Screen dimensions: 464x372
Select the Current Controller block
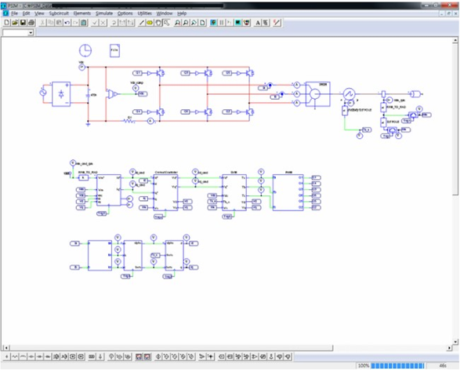coord(165,192)
